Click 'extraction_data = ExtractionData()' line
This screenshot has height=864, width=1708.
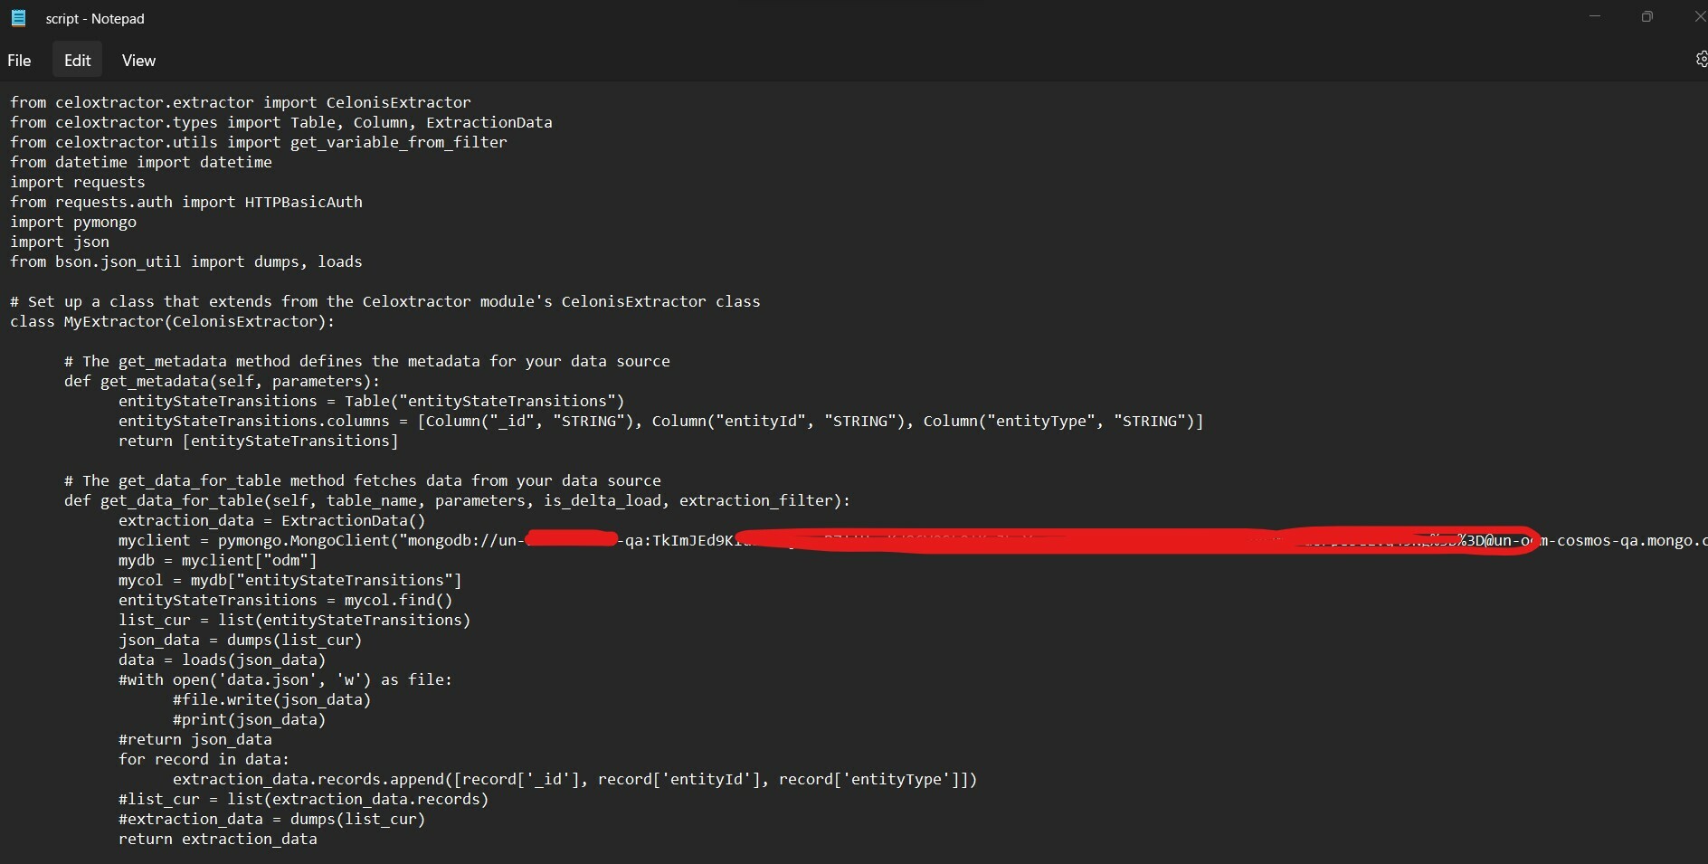272,520
